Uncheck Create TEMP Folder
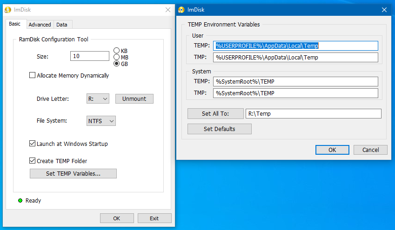395x230 pixels. pyautogui.click(x=32, y=161)
